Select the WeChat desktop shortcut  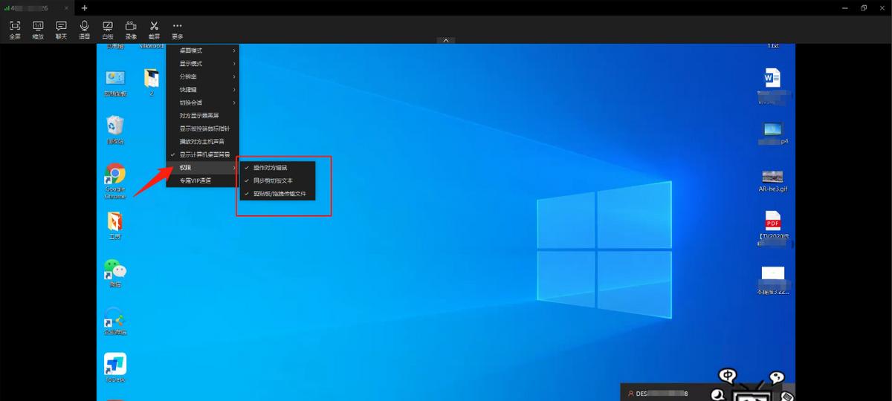[115, 273]
